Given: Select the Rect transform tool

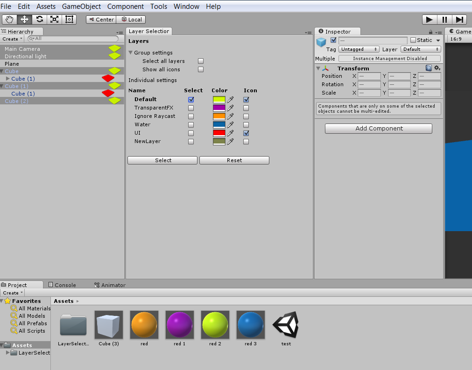Looking at the screenshot, I should tap(69, 20).
